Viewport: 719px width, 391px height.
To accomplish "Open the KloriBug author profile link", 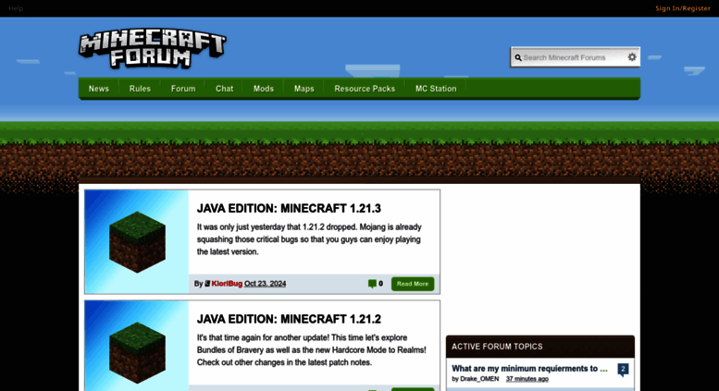I will 227,284.
